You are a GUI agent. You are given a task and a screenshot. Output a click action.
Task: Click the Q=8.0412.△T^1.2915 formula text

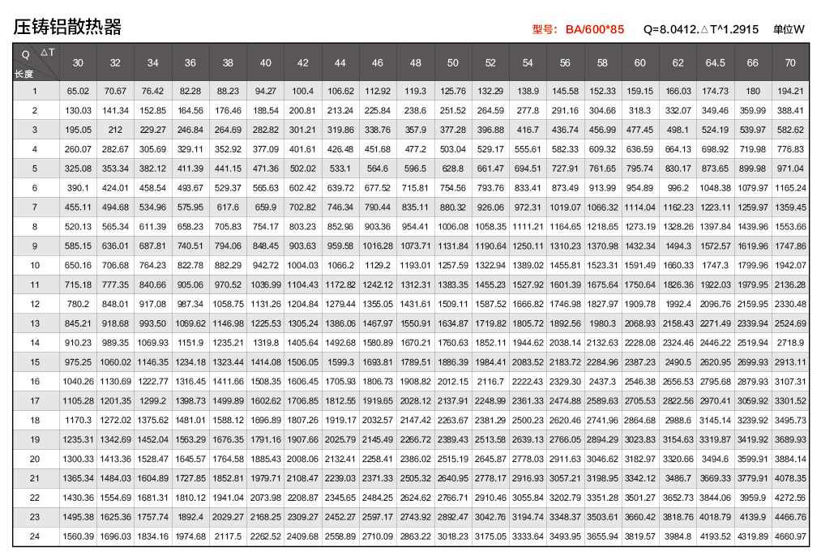click(700, 29)
